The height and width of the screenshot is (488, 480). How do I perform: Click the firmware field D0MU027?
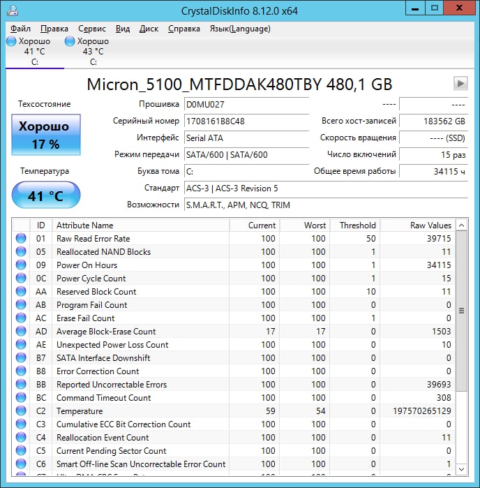pos(247,105)
